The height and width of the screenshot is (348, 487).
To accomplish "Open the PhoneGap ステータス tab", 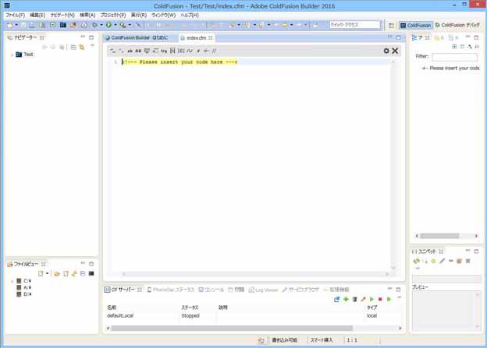I will (170, 290).
